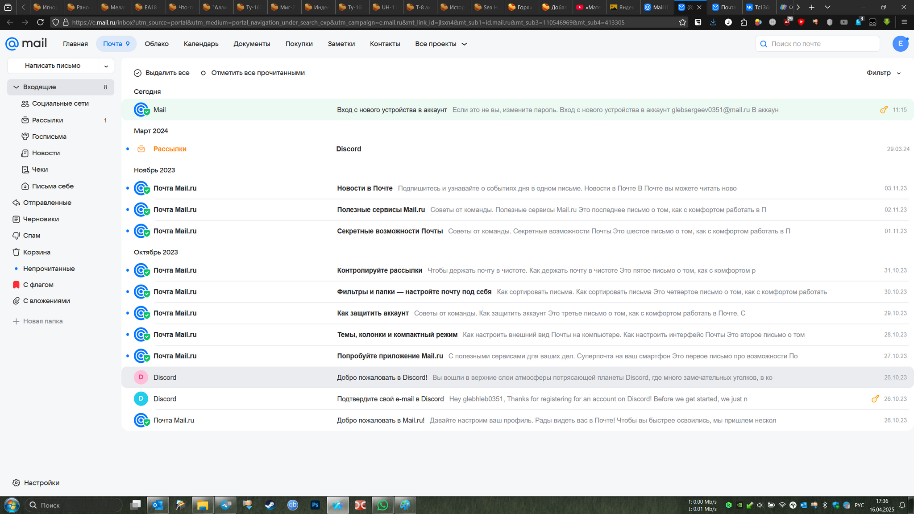Open user account avatar E
The width and height of the screenshot is (914, 514).
click(900, 44)
